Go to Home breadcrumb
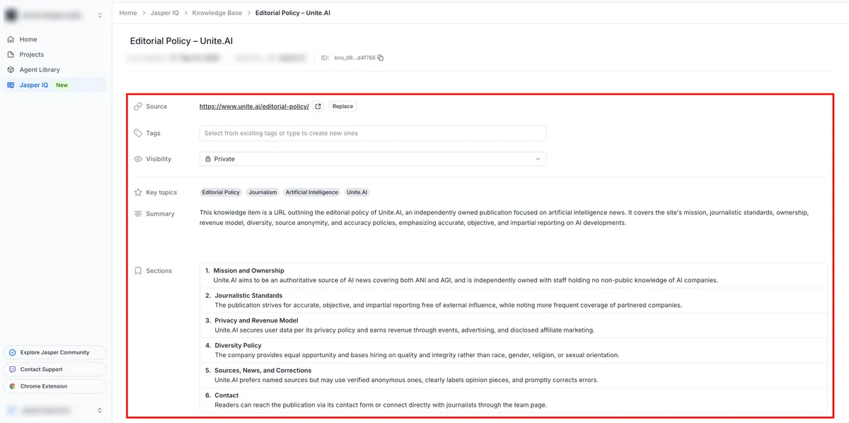Image resolution: width=849 pixels, height=423 pixels. [128, 13]
